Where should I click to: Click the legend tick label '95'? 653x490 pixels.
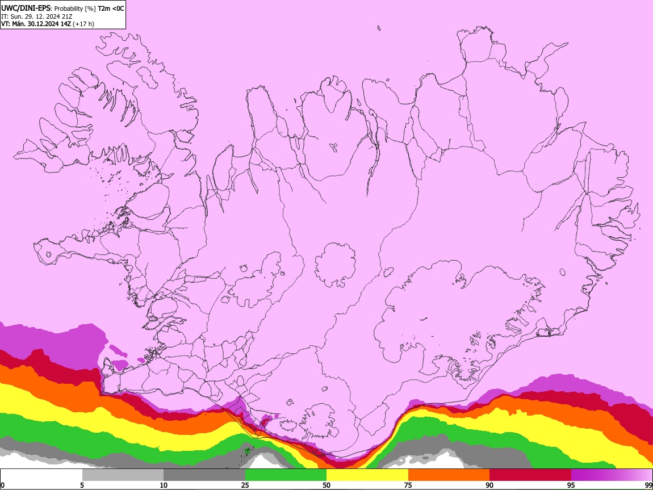click(571, 485)
